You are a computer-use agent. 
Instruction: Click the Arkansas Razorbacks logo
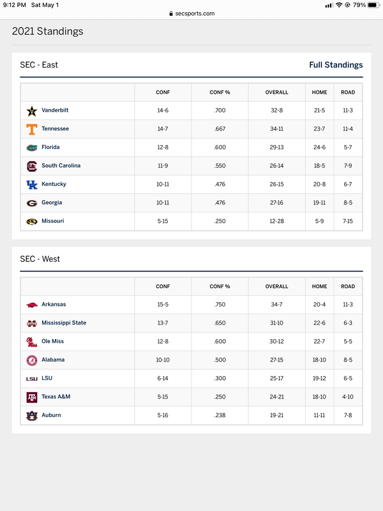tap(31, 305)
